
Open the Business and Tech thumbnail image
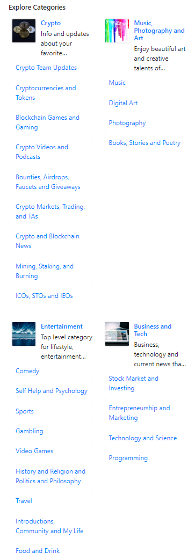(117, 334)
